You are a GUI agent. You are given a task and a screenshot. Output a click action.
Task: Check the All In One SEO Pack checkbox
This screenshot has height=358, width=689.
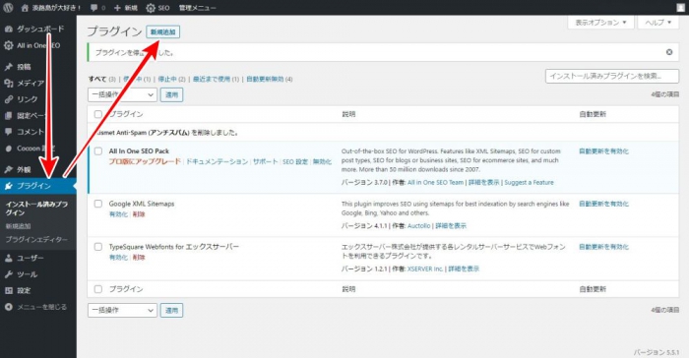click(x=98, y=151)
